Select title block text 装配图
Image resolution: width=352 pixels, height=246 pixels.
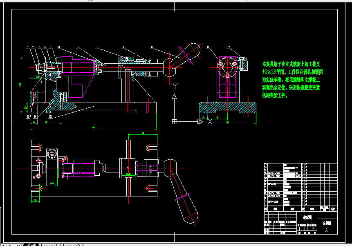click(x=307, y=217)
